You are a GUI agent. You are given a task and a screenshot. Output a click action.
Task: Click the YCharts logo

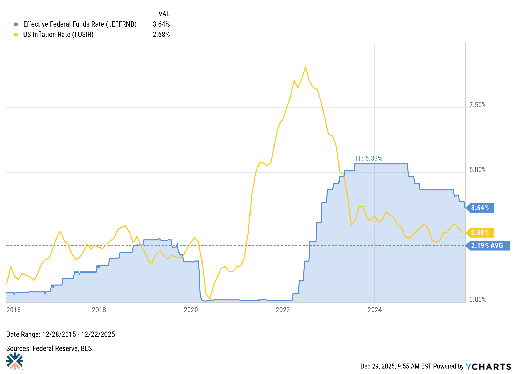tap(488, 366)
